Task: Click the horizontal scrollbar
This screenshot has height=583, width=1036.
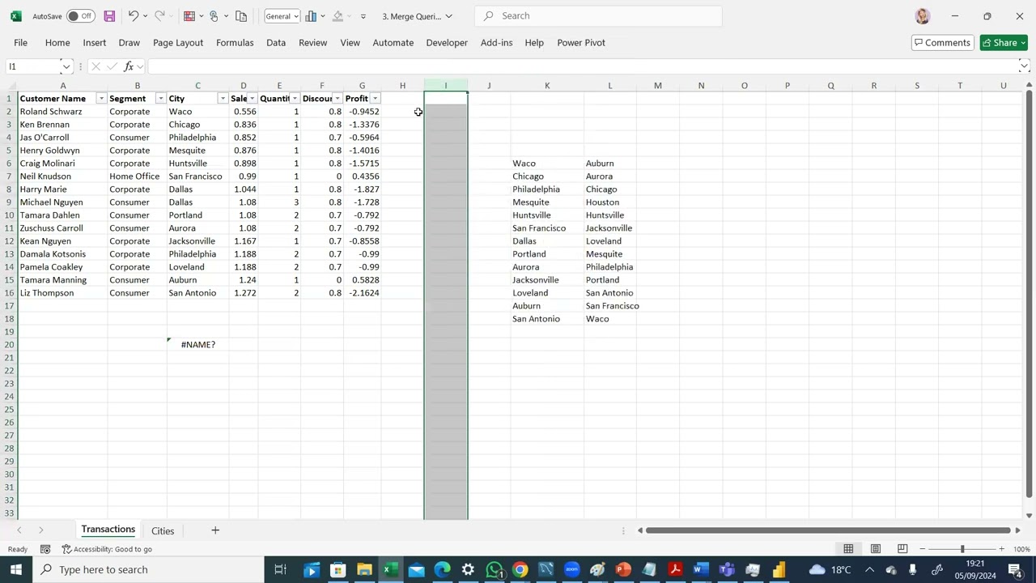Action: click(x=828, y=530)
